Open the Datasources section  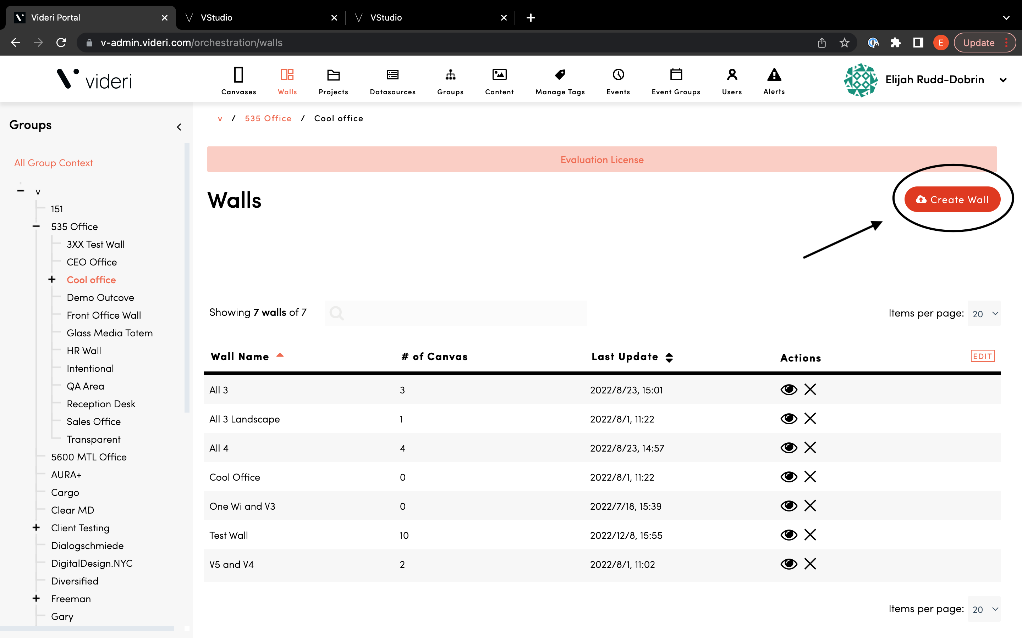392,81
